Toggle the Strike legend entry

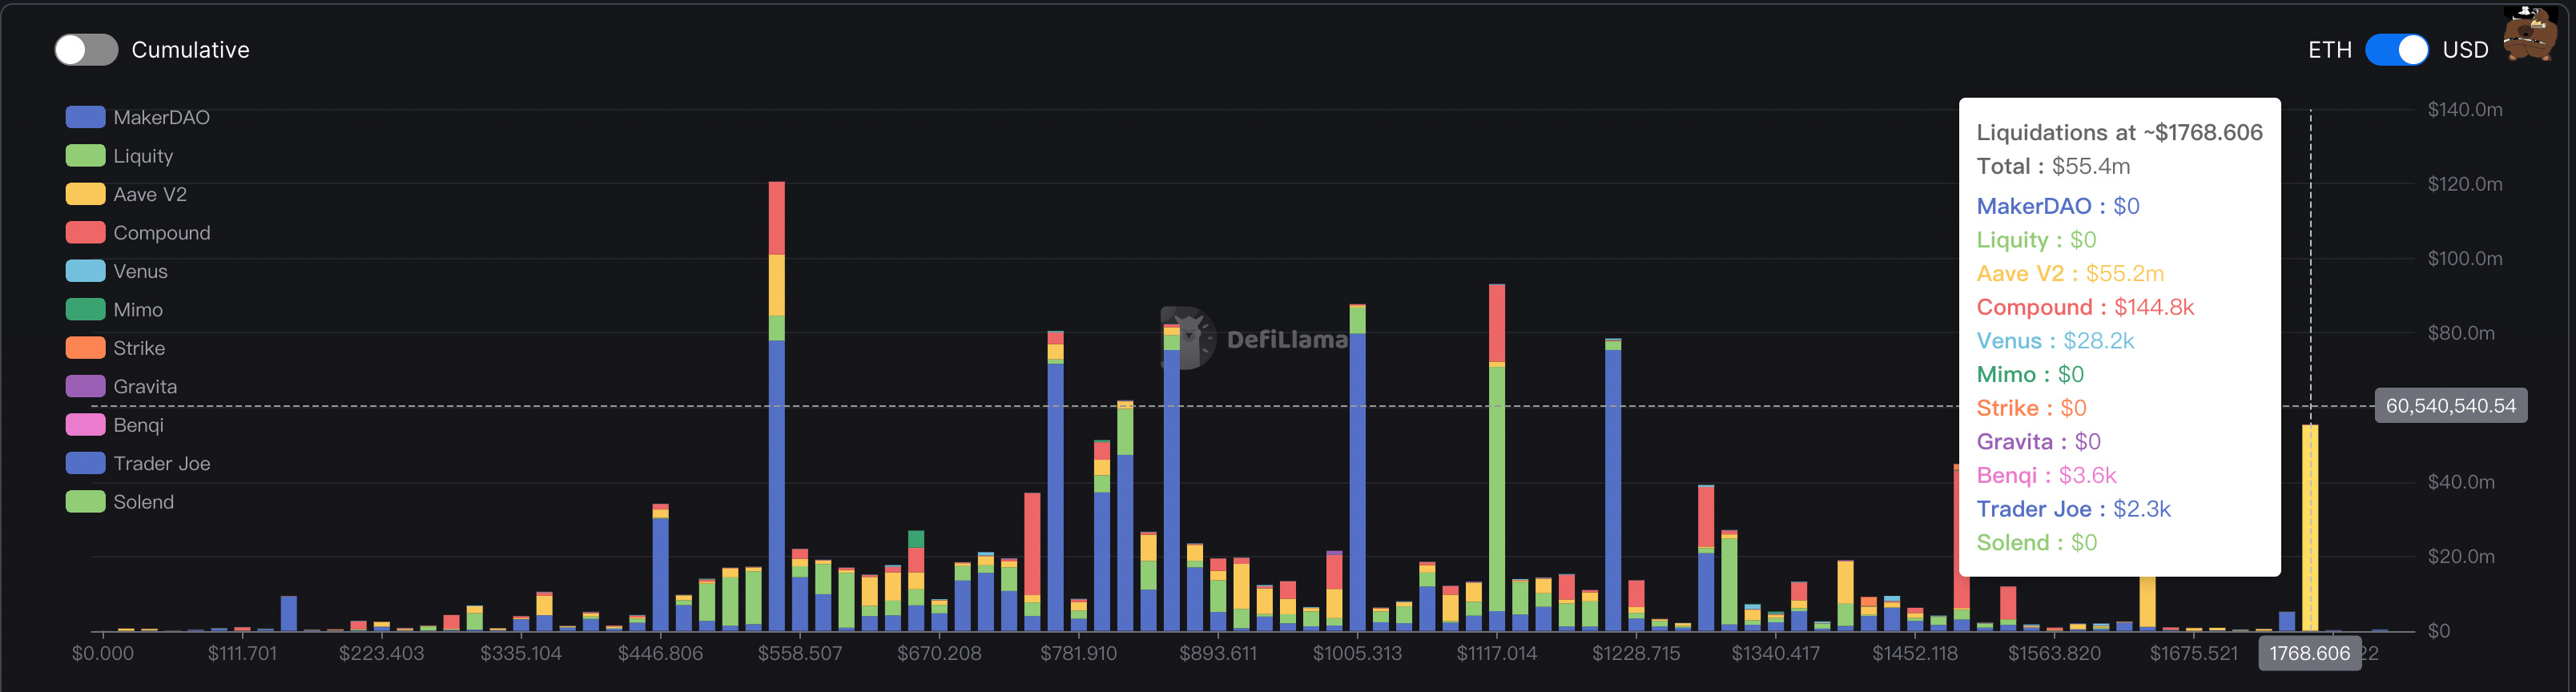[115, 348]
